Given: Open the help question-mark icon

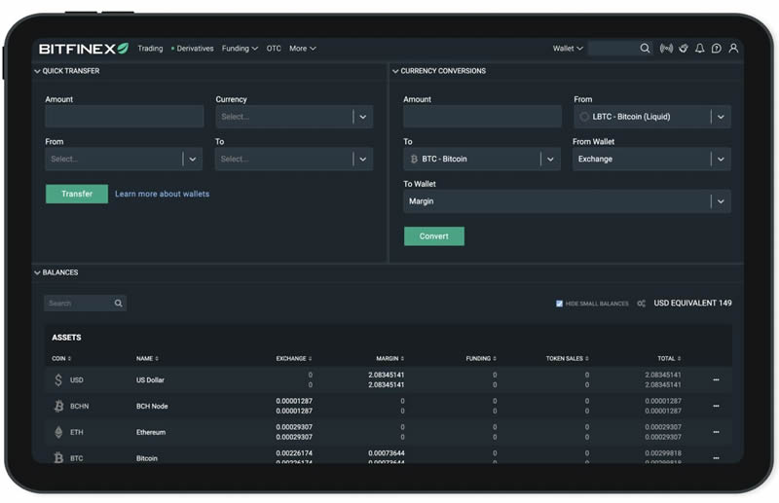Looking at the screenshot, I should point(717,49).
